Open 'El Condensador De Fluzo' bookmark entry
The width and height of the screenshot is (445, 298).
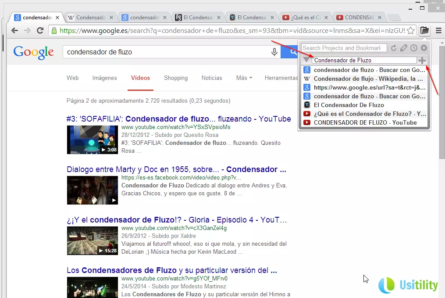349,105
